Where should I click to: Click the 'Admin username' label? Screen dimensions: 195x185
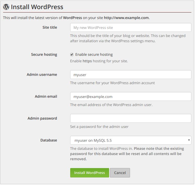tap(42, 75)
